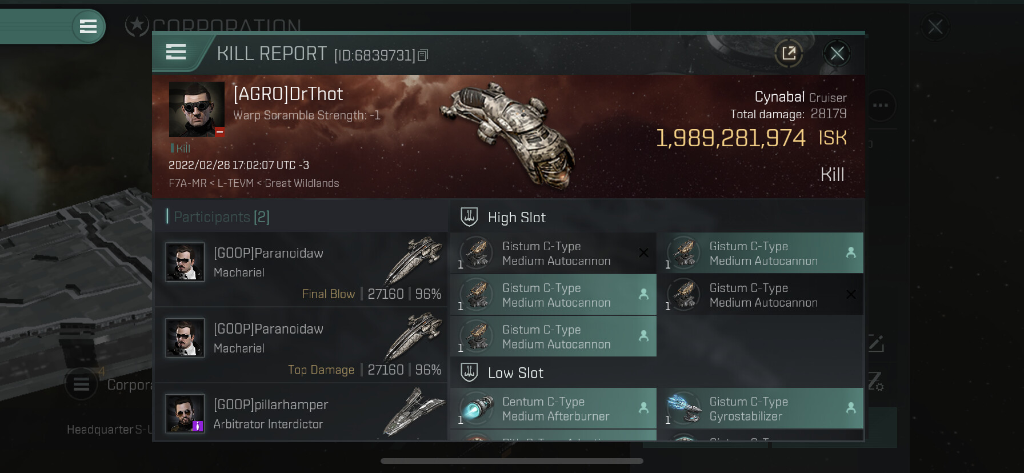Select the pillarhamper Arbitrator Interdictor participant
This screenshot has width=1024, height=473.
coord(301,413)
